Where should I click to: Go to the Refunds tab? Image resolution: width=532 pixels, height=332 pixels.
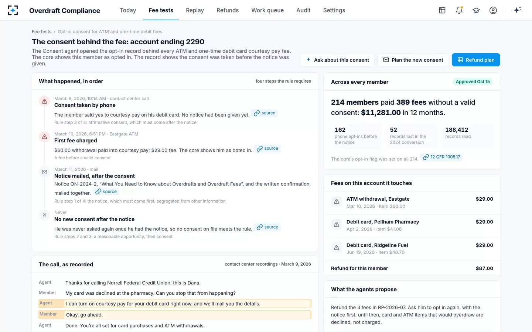click(x=228, y=10)
